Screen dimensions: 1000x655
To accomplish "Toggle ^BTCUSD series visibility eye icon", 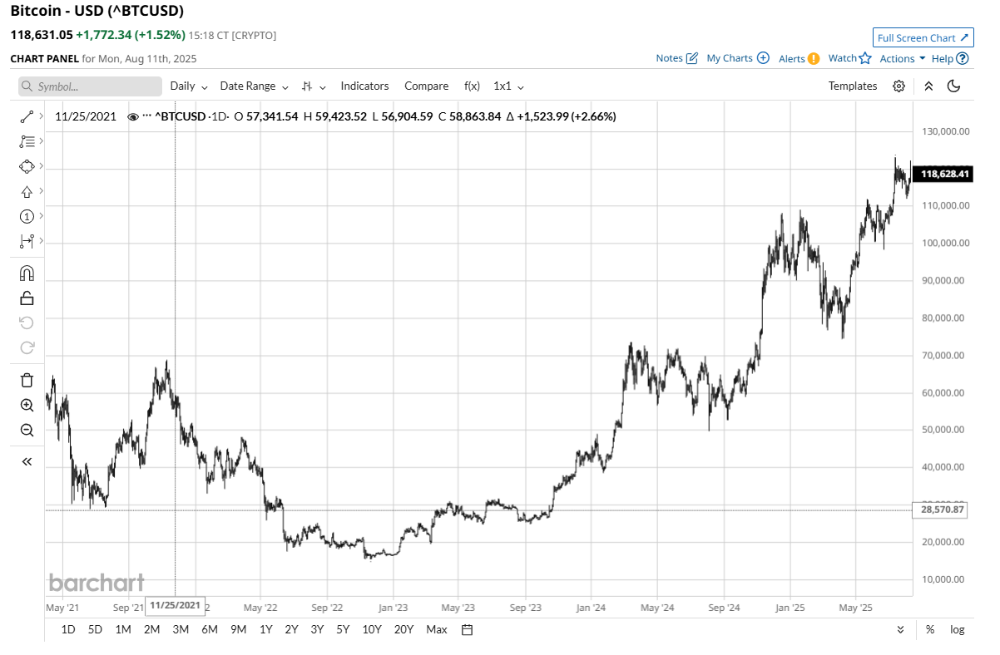I will pos(133,117).
